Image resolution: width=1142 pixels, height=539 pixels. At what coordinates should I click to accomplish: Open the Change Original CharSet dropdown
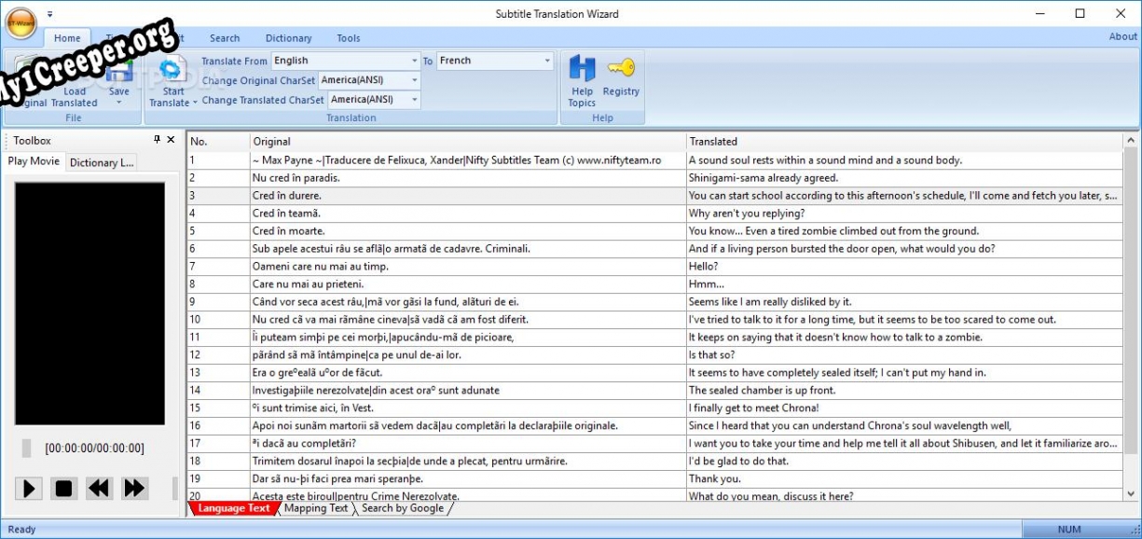(415, 80)
